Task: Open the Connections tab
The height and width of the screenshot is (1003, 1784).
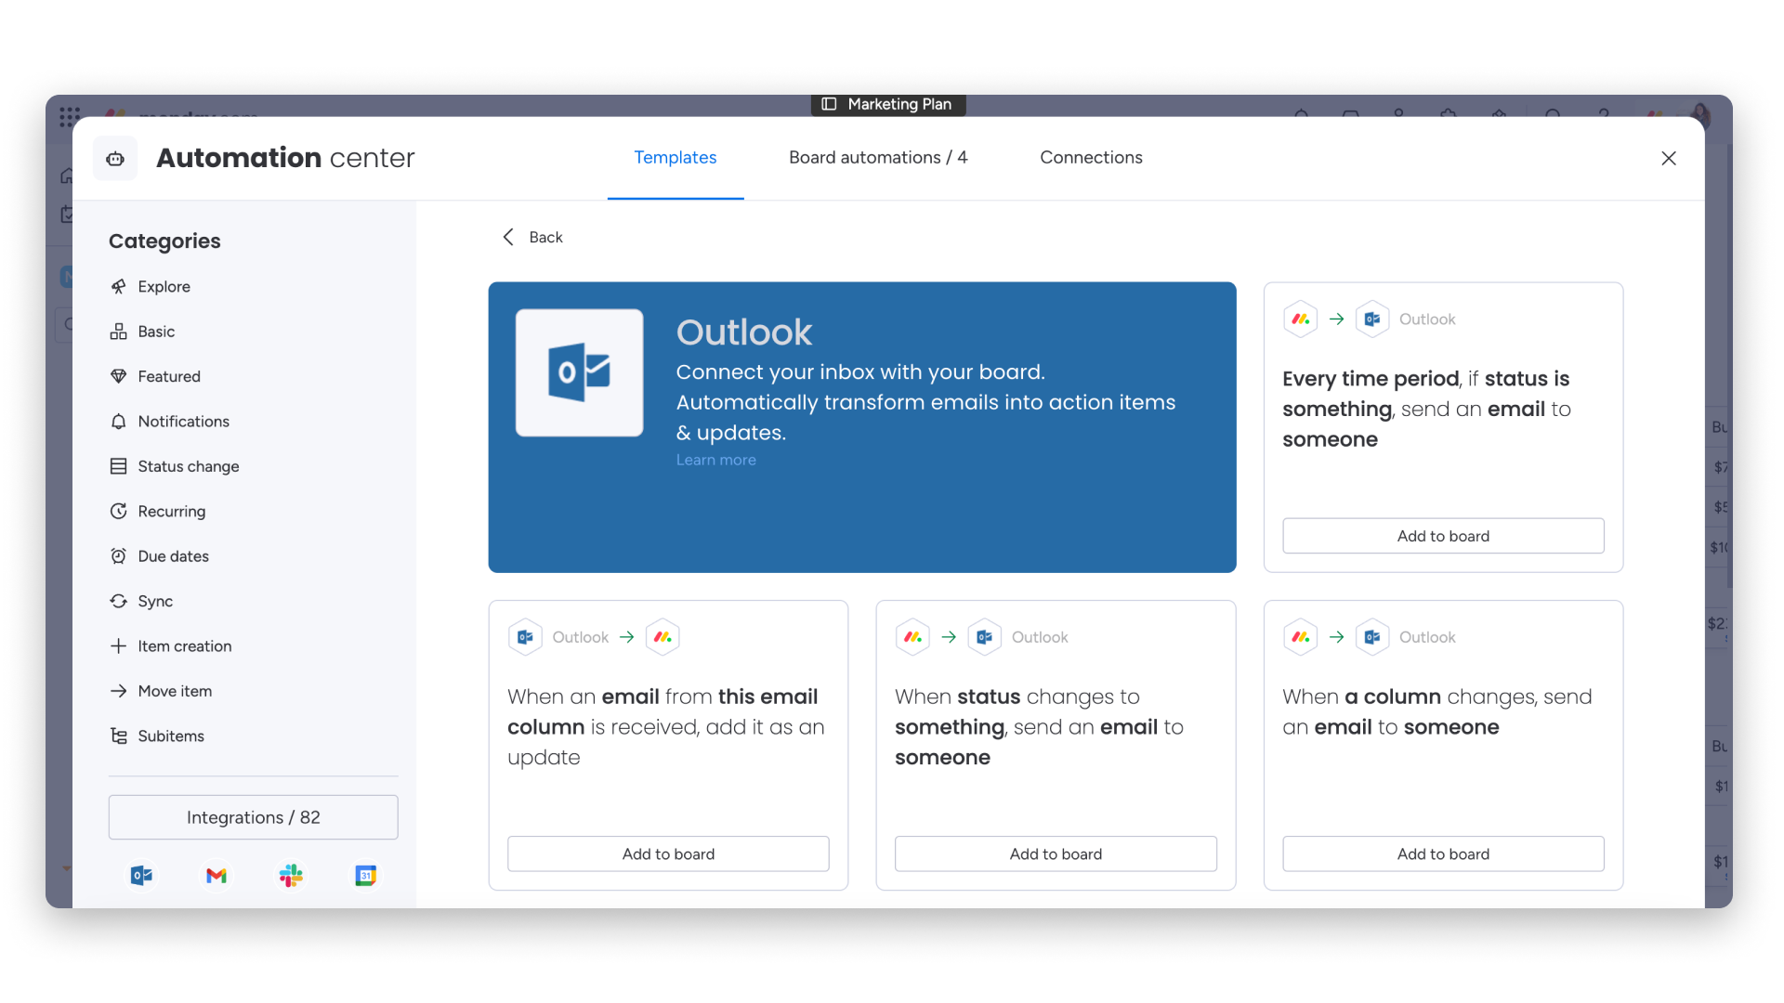Action: [1091, 157]
